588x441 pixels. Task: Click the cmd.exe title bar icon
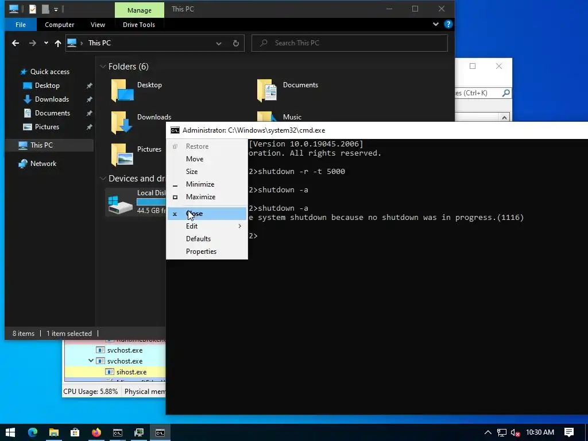175,130
